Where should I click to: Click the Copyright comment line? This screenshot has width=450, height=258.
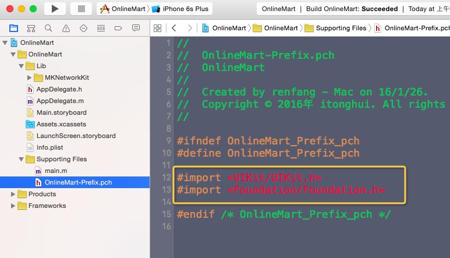click(x=311, y=104)
